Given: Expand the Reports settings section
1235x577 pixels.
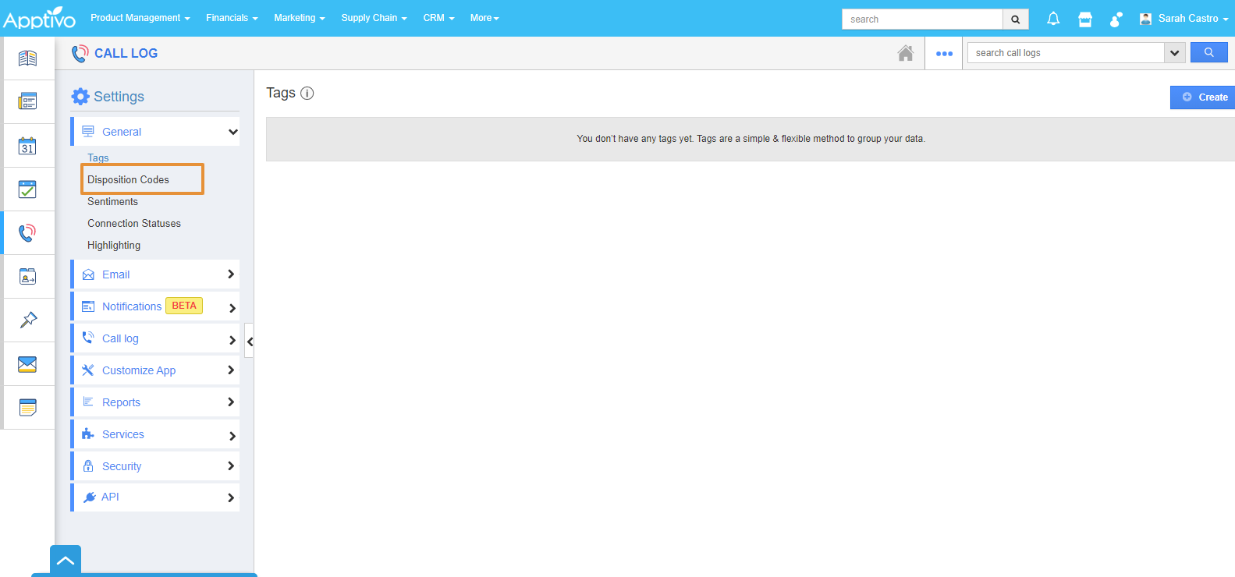Looking at the screenshot, I should [x=156, y=402].
